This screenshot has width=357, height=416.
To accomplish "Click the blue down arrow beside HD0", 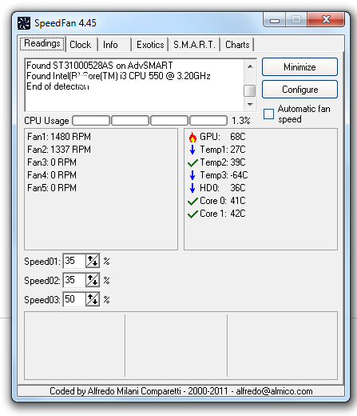I will pyautogui.click(x=192, y=188).
